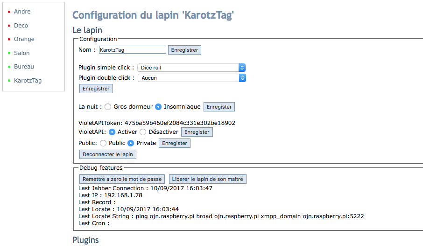Screen dimensions: 423x249
Task: Click the VioletAPIToken value 475ba59b460ef2084c331e302be18902
Action: point(180,123)
